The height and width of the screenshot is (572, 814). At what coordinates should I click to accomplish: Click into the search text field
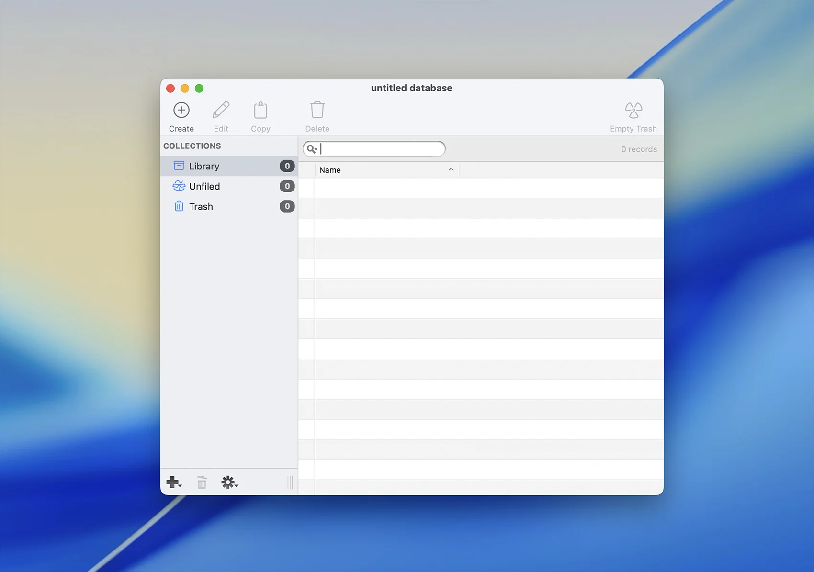tap(381, 149)
